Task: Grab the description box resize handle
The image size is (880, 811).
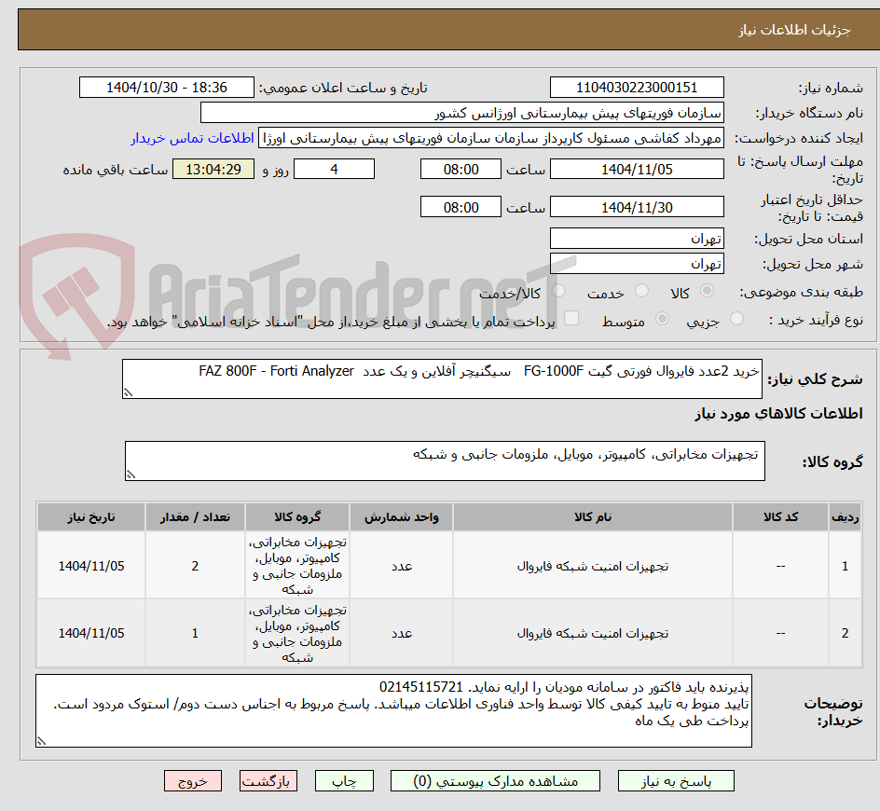Action: [129, 392]
